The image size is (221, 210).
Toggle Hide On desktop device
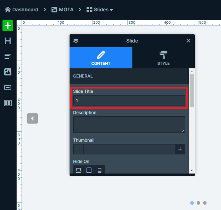point(78,170)
